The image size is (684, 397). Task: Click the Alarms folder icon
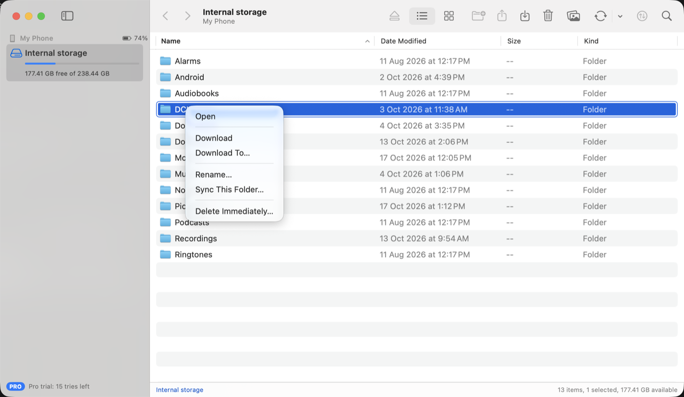(x=166, y=61)
